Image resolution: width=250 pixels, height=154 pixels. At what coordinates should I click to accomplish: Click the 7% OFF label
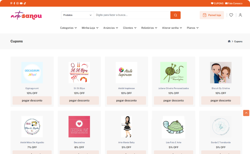point(32,147)
